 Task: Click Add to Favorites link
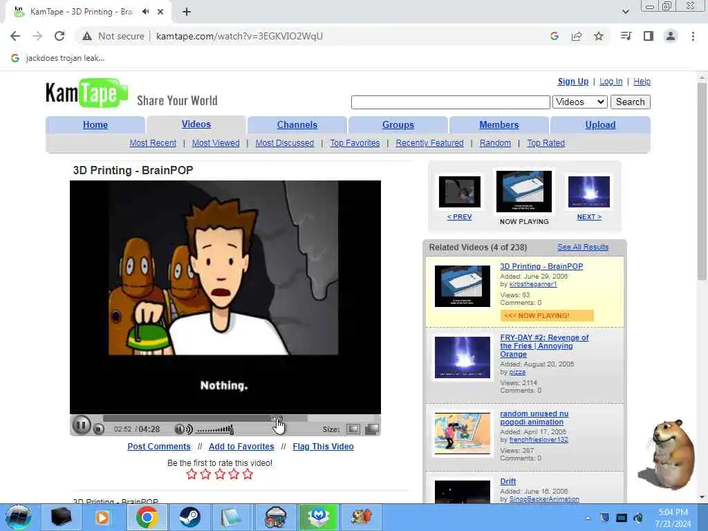tap(241, 447)
